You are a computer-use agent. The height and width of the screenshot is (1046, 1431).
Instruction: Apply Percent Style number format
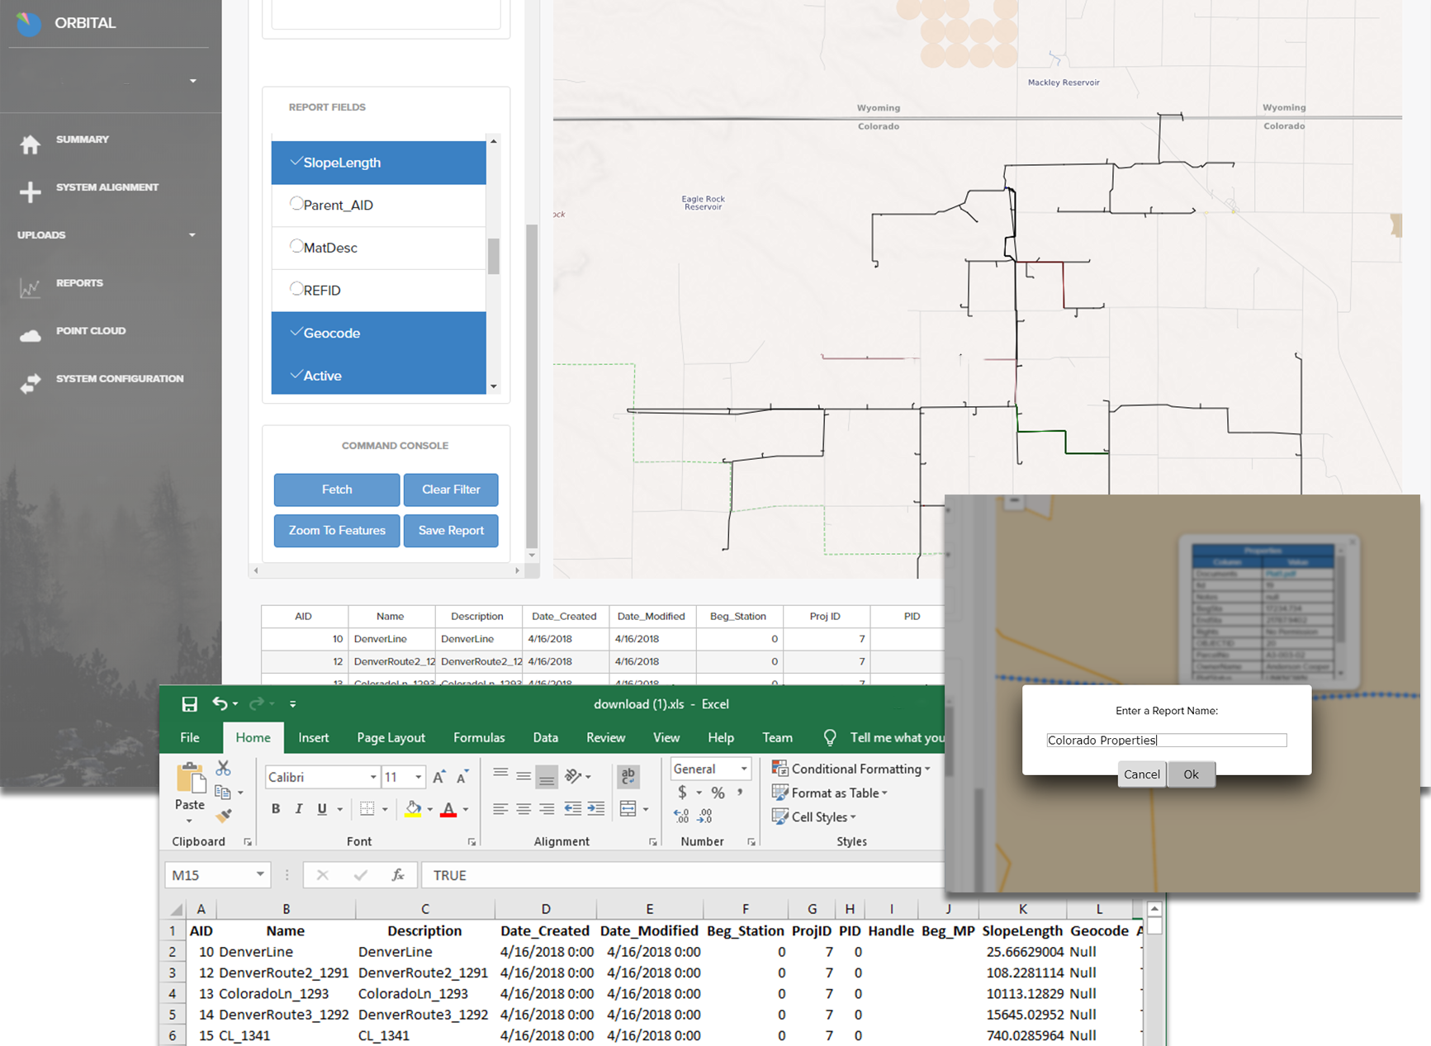[718, 793]
